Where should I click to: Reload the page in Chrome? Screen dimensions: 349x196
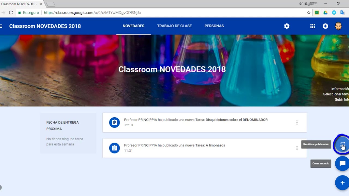pyautogui.click(x=11, y=13)
